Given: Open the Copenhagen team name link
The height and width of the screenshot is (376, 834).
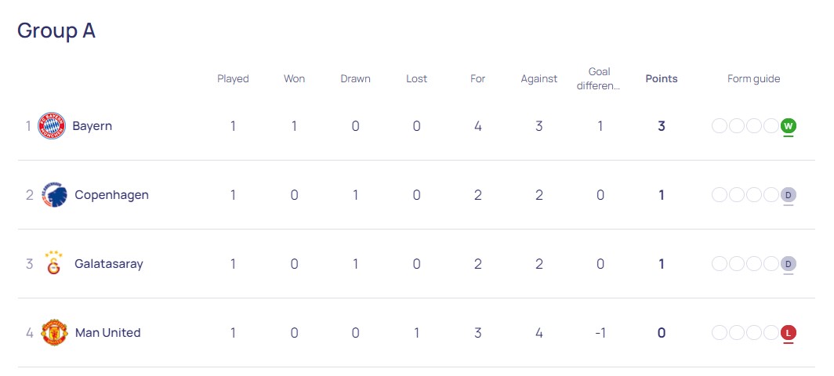Looking at the screenshot, I should [x=111, y=194].
